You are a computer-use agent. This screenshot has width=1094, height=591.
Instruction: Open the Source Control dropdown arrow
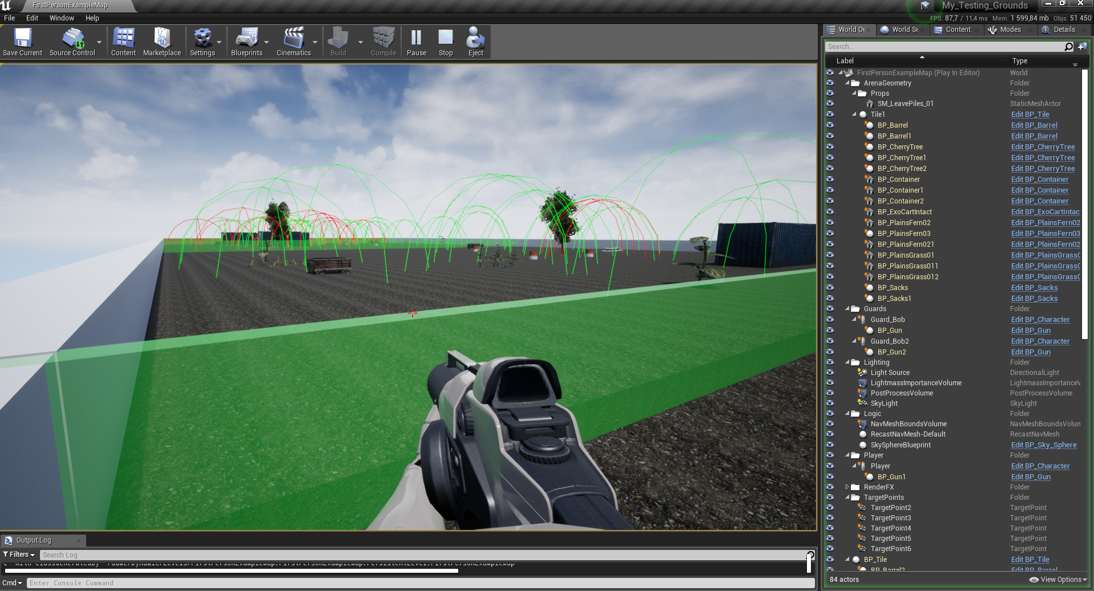[x=99, y=42]
